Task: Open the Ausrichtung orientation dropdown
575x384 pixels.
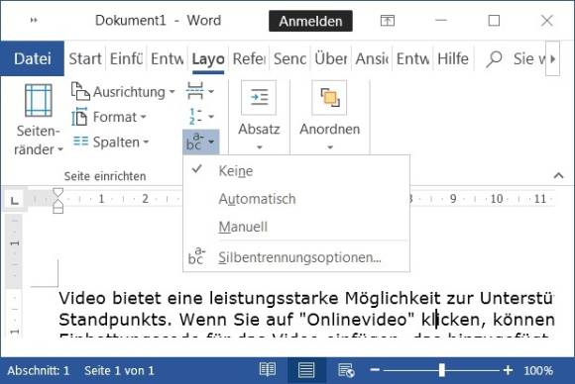Action: pos(123,92)
